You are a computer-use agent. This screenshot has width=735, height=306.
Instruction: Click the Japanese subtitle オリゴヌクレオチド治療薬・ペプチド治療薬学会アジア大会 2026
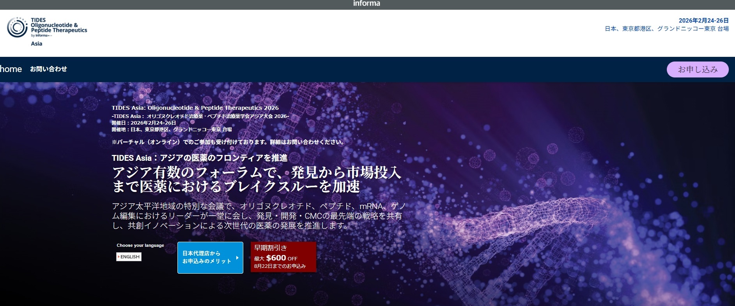pyautogui.click(x=200, y=116)
